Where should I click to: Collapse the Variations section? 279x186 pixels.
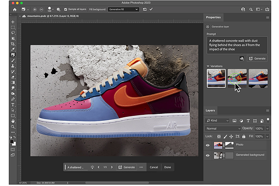coord(208,66)
